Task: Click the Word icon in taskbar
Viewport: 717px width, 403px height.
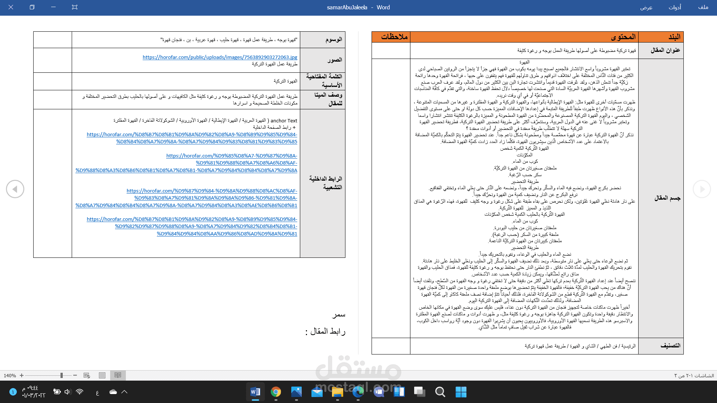Action: click(255, 392)
